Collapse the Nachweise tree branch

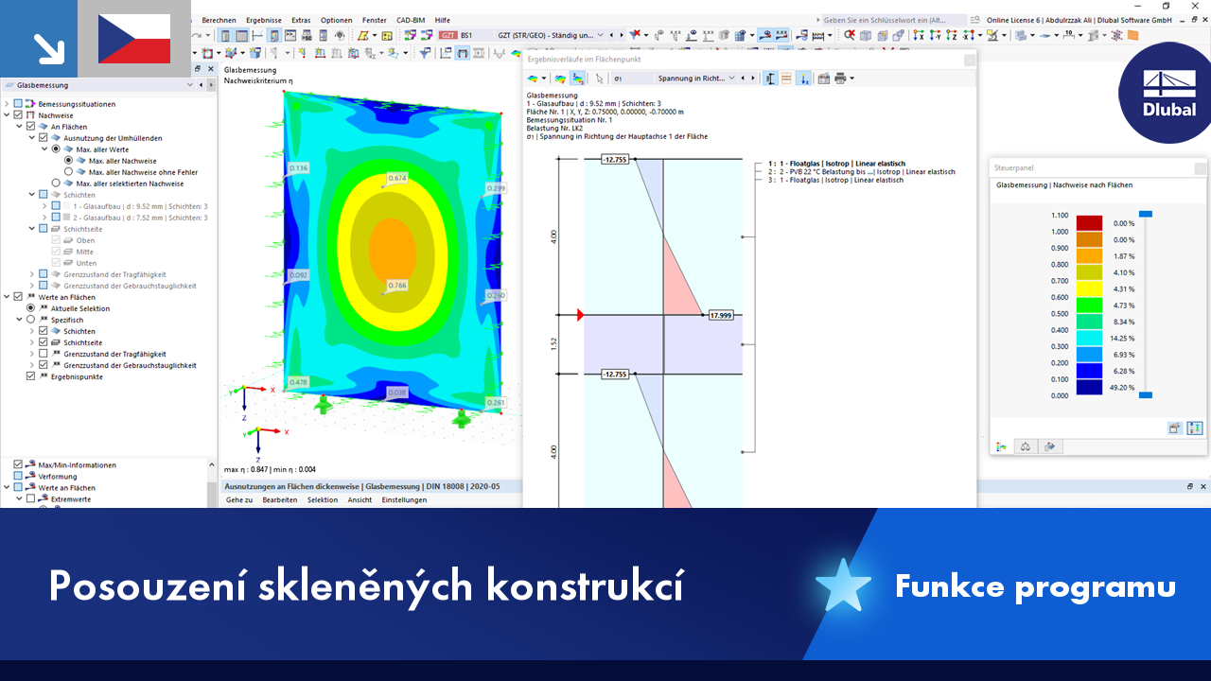(x=6, y=115)
